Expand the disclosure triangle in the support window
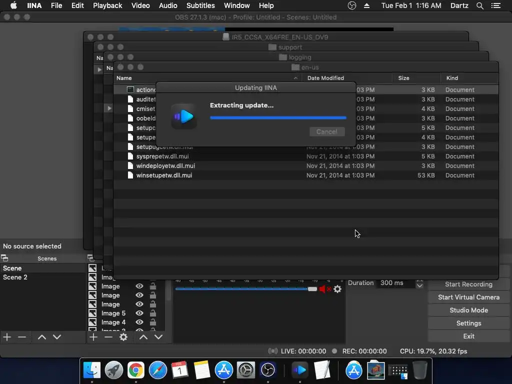This screenshot has width=512, height=384. [99, 69]
